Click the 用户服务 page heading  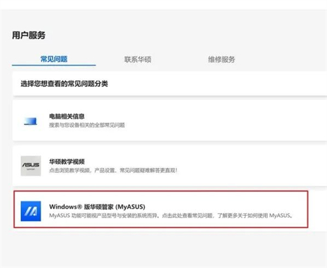(29, 35)
